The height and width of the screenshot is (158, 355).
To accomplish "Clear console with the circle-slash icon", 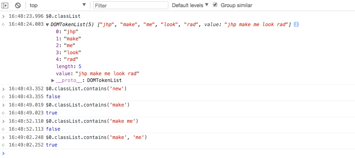I will click(x=18, y=5).
